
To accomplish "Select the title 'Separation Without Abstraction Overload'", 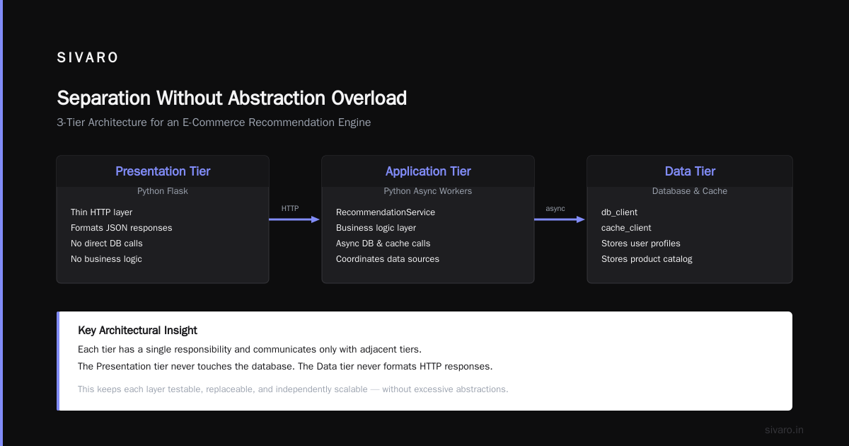I will tap(231, 98).
